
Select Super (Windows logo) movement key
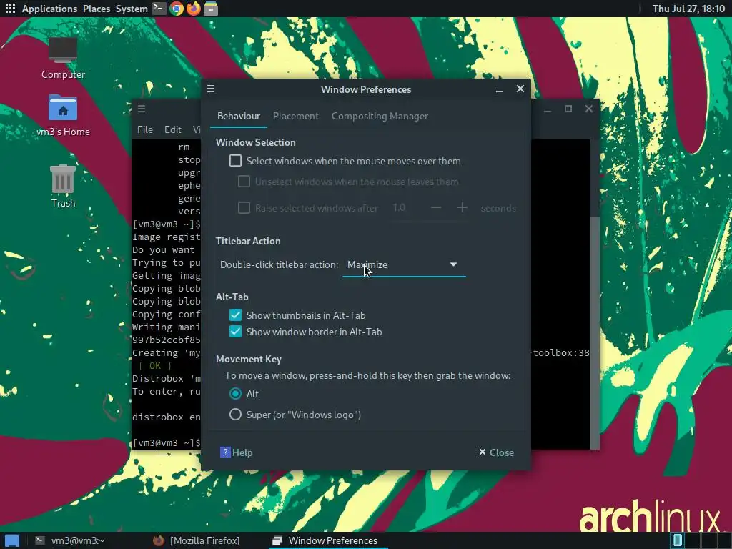point(235,415)
